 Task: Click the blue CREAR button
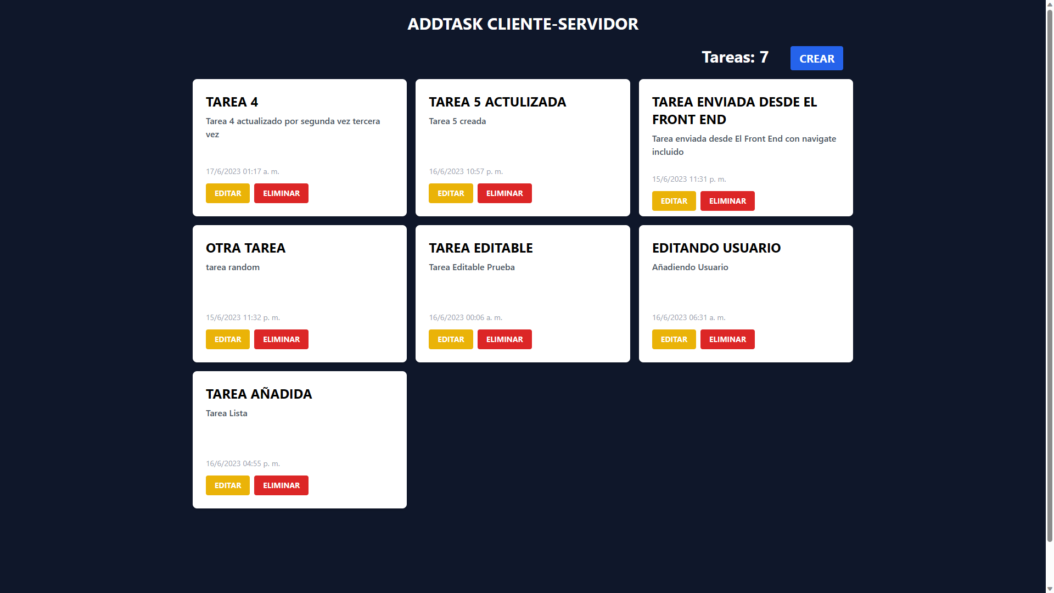[x=816, y=58]
